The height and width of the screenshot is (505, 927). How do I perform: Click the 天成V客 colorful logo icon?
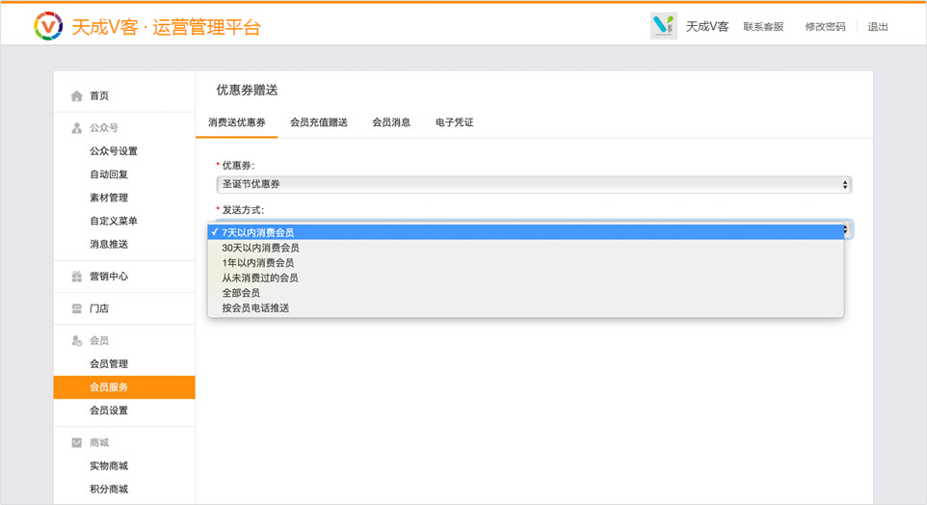coord(48,26)
